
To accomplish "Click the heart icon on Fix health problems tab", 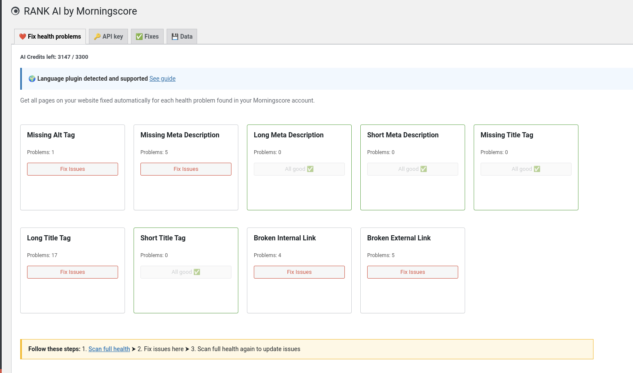I will coord(23,36).
